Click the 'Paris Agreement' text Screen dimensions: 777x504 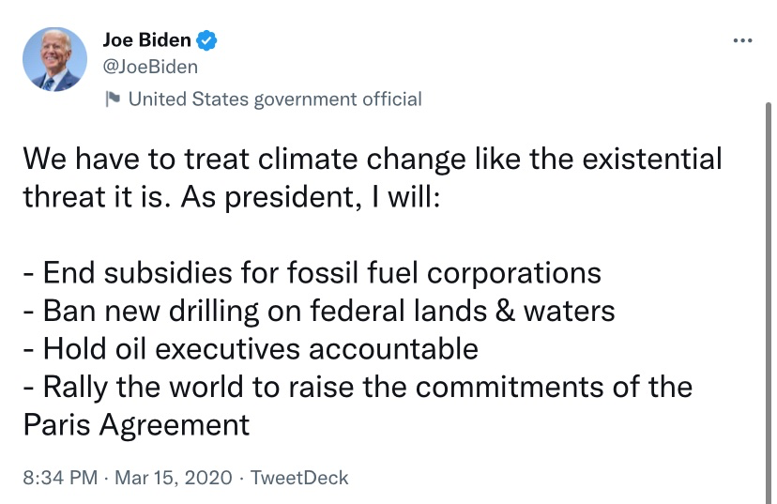pos(136,425)
